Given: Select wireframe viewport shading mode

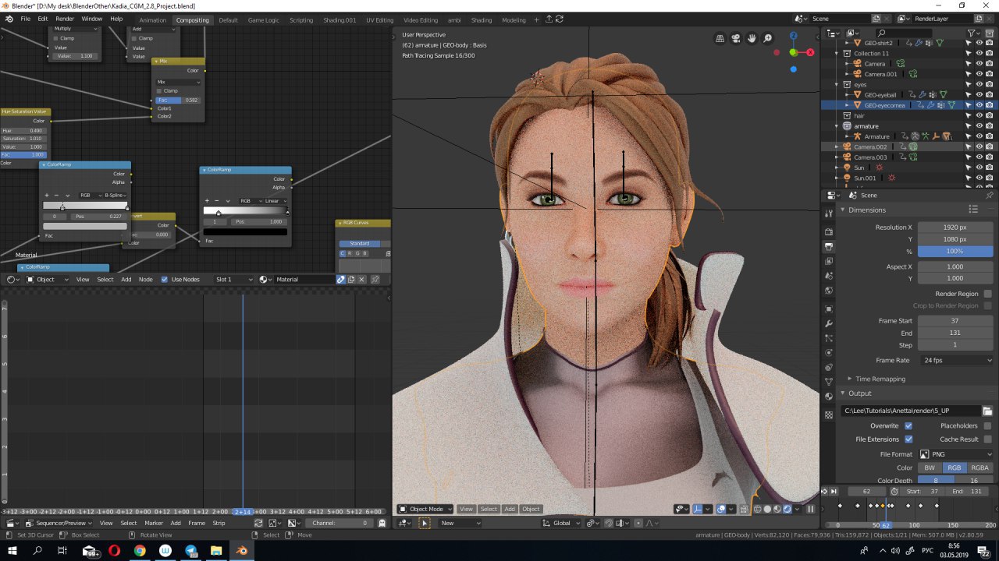Looking at the screenshot, I should click(757, 509).
